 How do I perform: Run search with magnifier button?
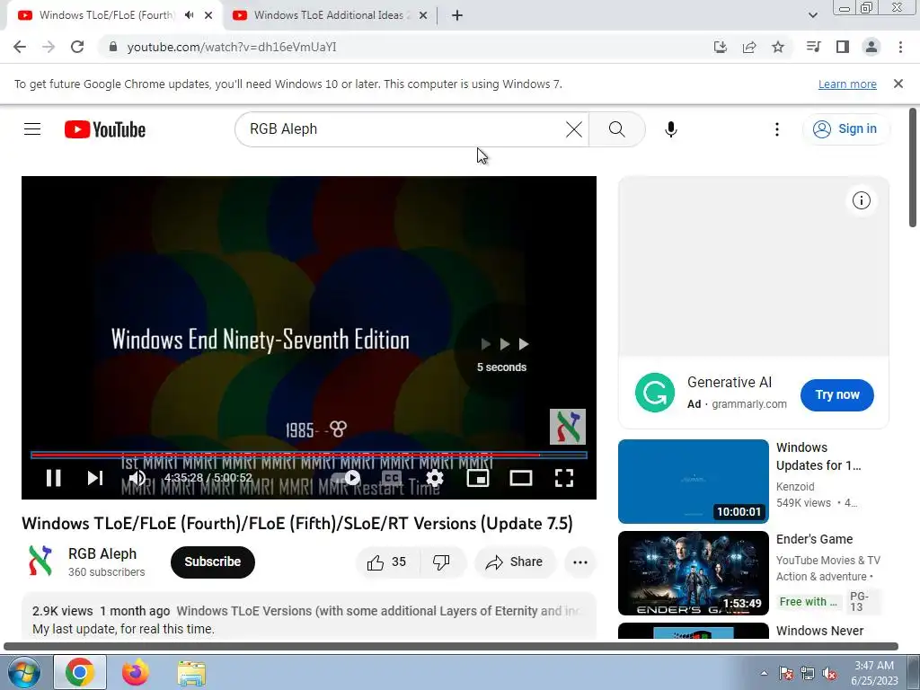(616, 129)
